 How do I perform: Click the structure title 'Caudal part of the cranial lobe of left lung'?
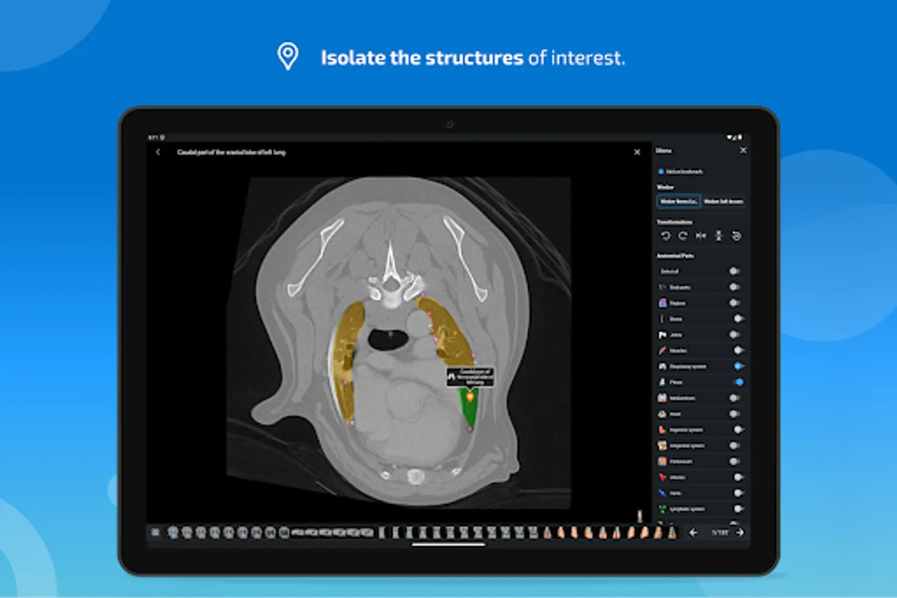pos(231,152)
